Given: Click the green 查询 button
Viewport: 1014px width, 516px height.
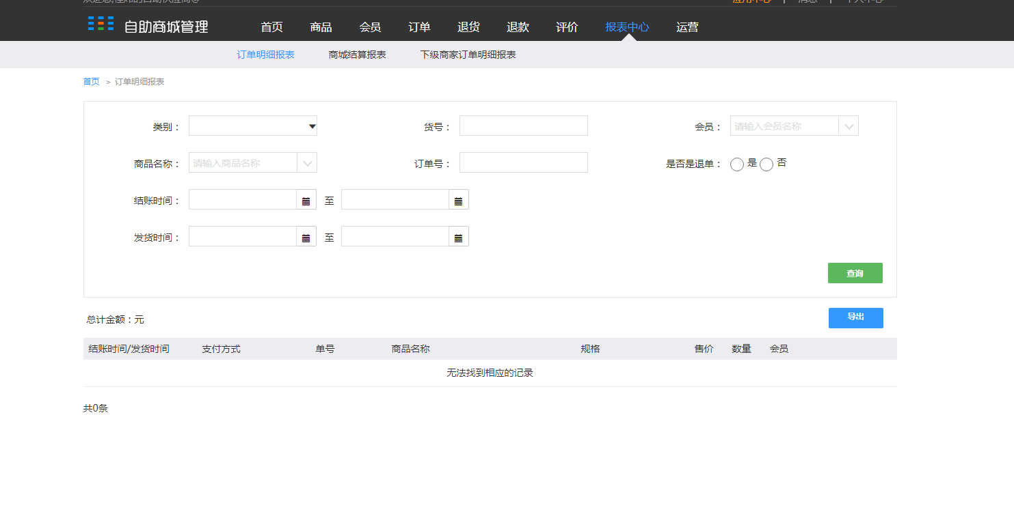Looking at the screenshot, I should click(855, 273).
